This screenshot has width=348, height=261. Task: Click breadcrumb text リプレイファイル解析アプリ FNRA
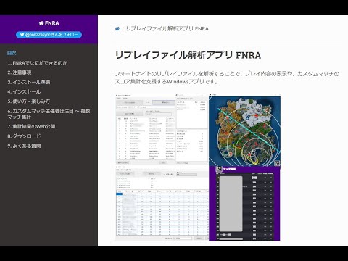(x=167, y=29)
